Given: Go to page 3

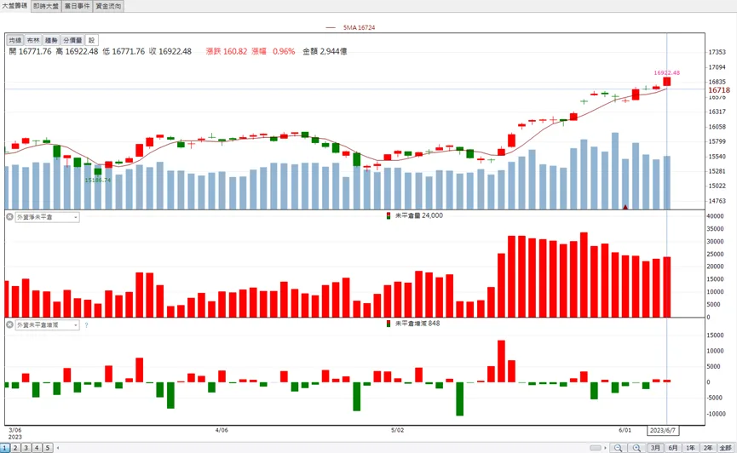Looking at the screenshot, I should coord(26,448).
